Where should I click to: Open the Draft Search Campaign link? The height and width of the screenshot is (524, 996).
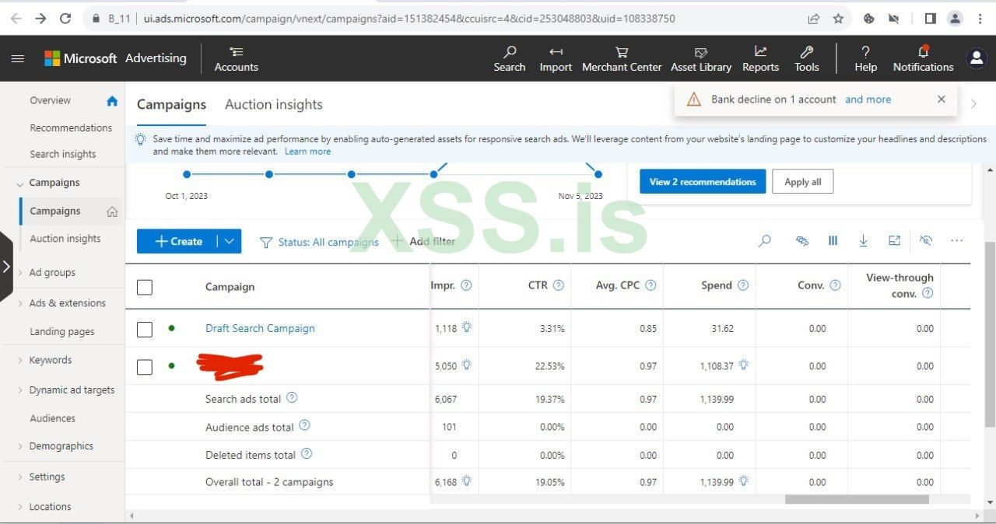260,328
